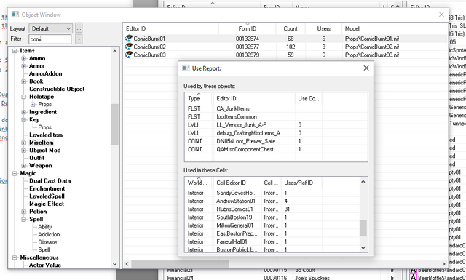Screen dimensions: 466x280
Task: Click the object list scroll left arrow
Action: pyautogui.click(x=127, y=264)
